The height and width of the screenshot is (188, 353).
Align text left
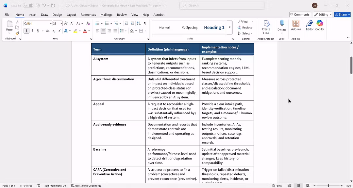(x=97, y=31)
